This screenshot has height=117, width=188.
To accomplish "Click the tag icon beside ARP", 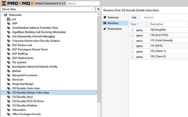I will click(x=9, y=24).
